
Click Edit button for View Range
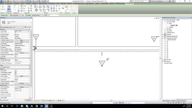tap(22, 76)
